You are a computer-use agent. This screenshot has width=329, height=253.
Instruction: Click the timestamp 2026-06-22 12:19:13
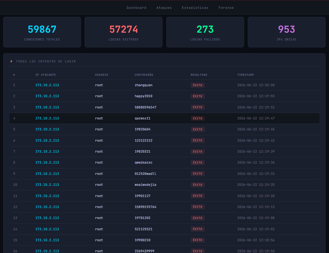pyautogui.click(x=256, y=207)
